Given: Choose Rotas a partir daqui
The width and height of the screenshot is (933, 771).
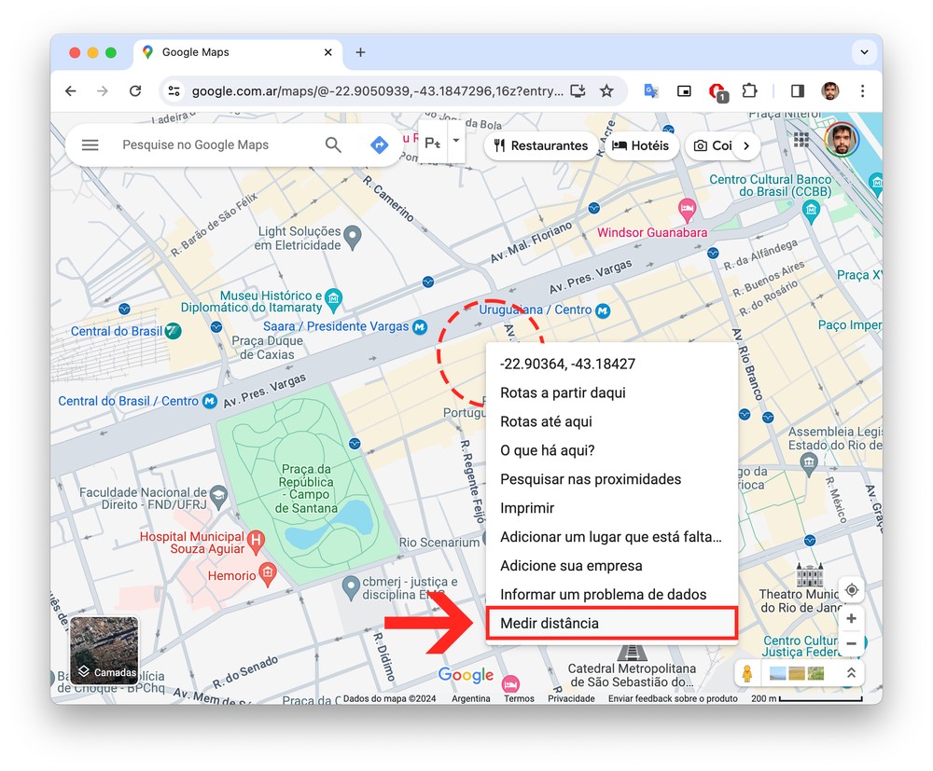Looking at the screenshot, I should tap(563, 392).
